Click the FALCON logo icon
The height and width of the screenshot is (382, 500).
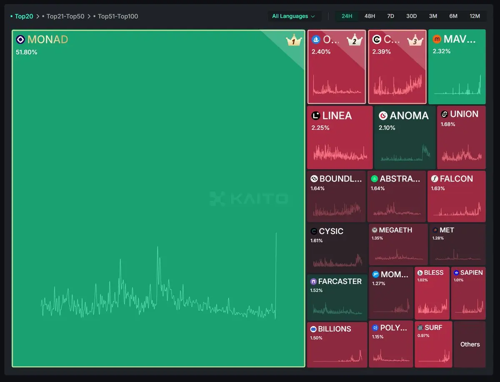point(435,179)
